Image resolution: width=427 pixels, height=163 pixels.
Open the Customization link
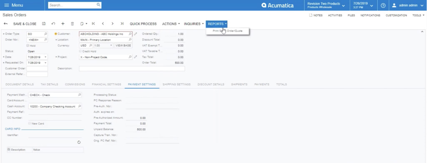click(396, 15)
